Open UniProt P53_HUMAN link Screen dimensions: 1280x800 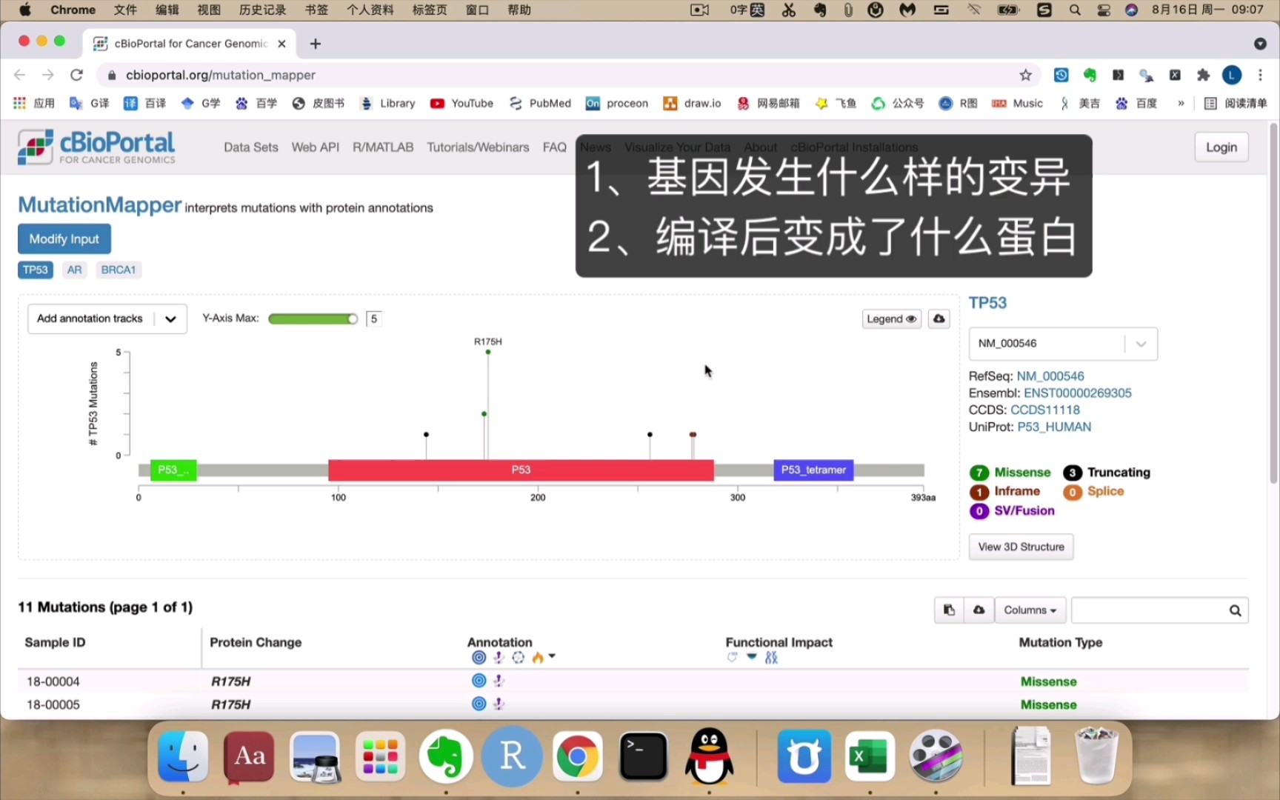coord(1053,427)
